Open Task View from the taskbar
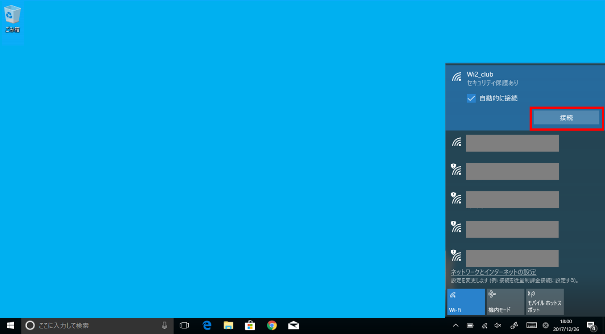 (184, 326)
